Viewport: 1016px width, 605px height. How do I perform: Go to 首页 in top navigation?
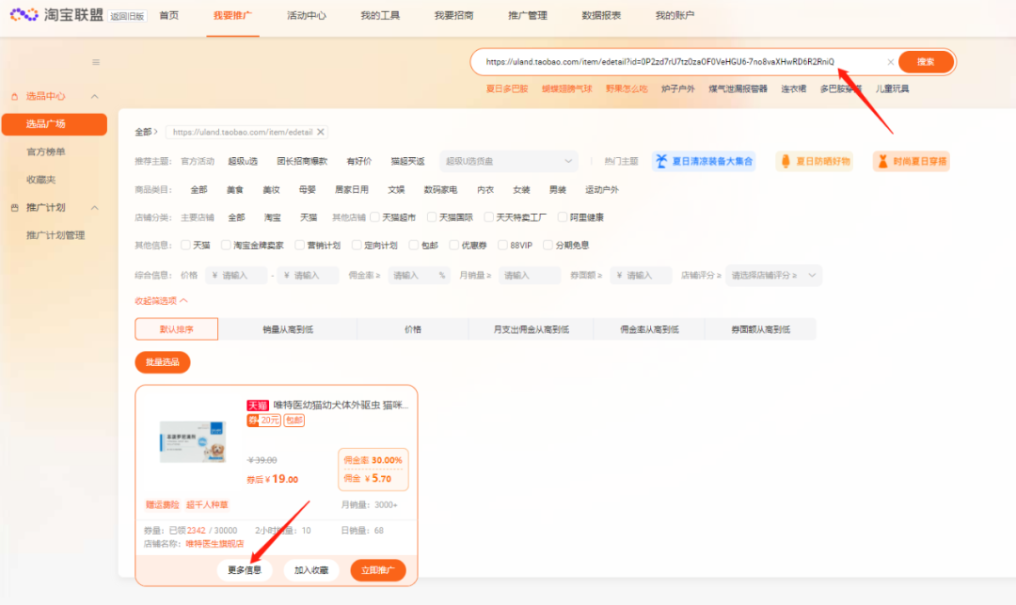point(169,16)
